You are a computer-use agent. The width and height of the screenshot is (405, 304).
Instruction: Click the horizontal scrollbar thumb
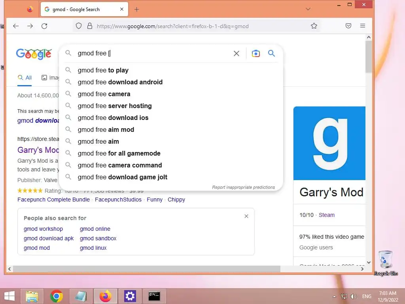click(x=147, y=269)
